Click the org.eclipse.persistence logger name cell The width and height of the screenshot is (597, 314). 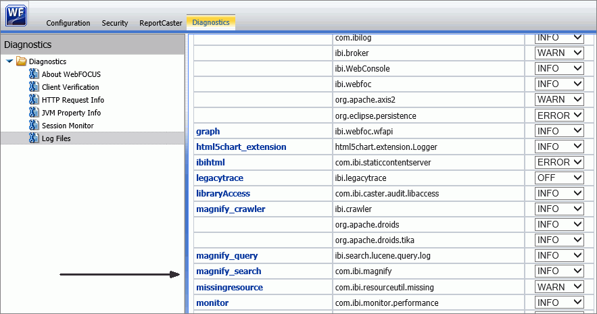[x=429, y=115]
